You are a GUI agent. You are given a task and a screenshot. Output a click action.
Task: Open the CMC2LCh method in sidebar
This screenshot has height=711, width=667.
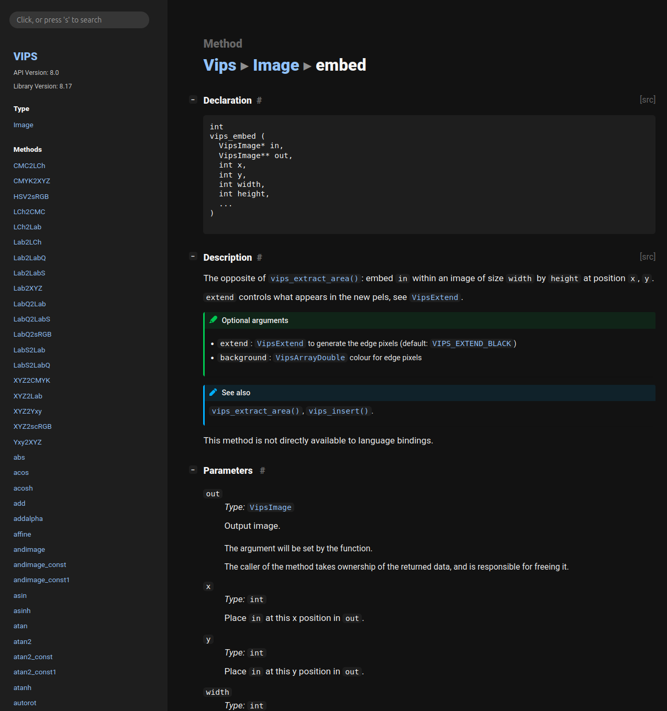click(x=29, y=166)
